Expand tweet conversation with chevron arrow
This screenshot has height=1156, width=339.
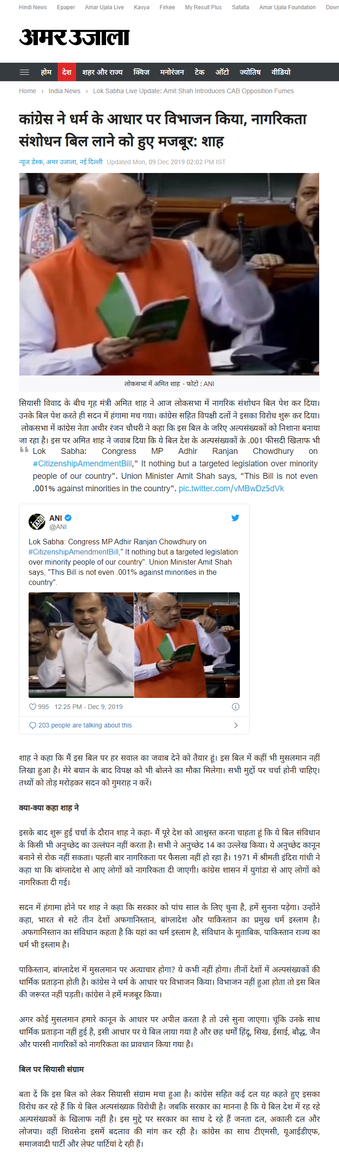click(x=236, y=725)
